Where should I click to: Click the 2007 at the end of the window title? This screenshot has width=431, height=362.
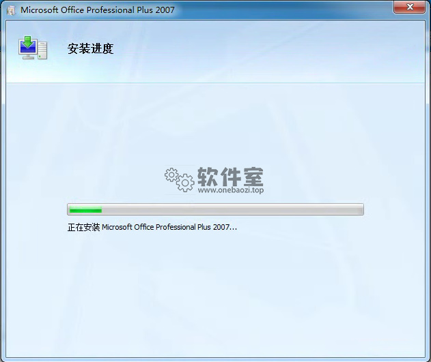pos(164,10)
